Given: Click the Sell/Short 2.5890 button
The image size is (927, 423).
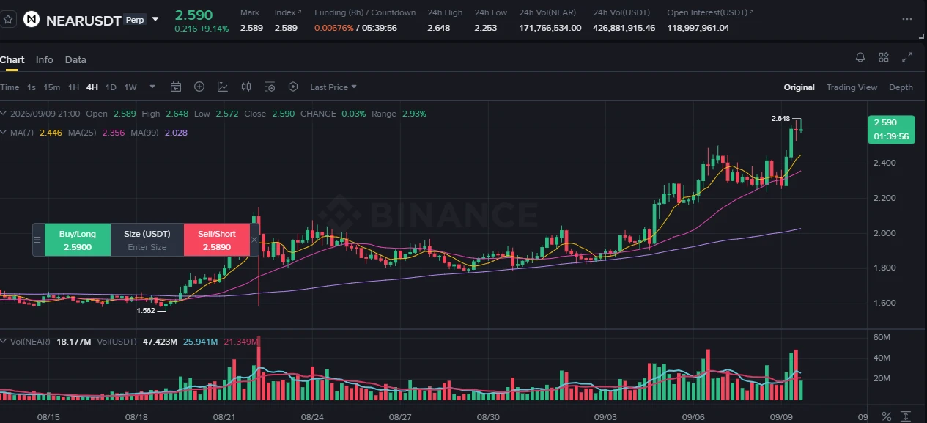Looking at the screenshot, I should pyautogui.click(x=216, y=240).
